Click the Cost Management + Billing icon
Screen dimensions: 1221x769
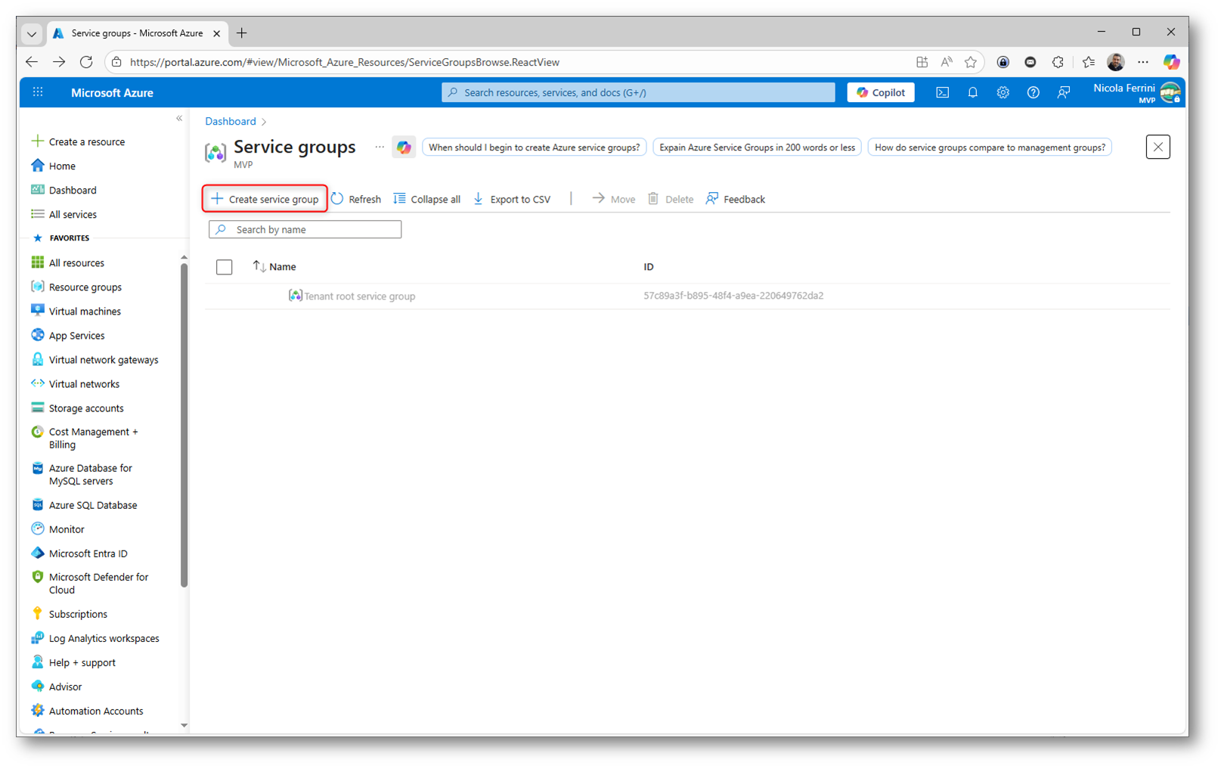coord(38,432)
